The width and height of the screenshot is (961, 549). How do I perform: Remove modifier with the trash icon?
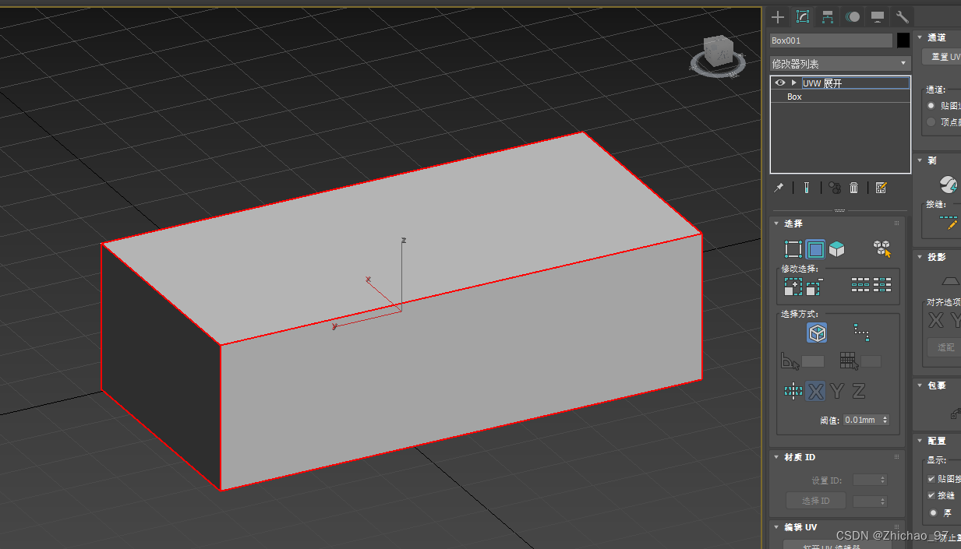(854, 188)
